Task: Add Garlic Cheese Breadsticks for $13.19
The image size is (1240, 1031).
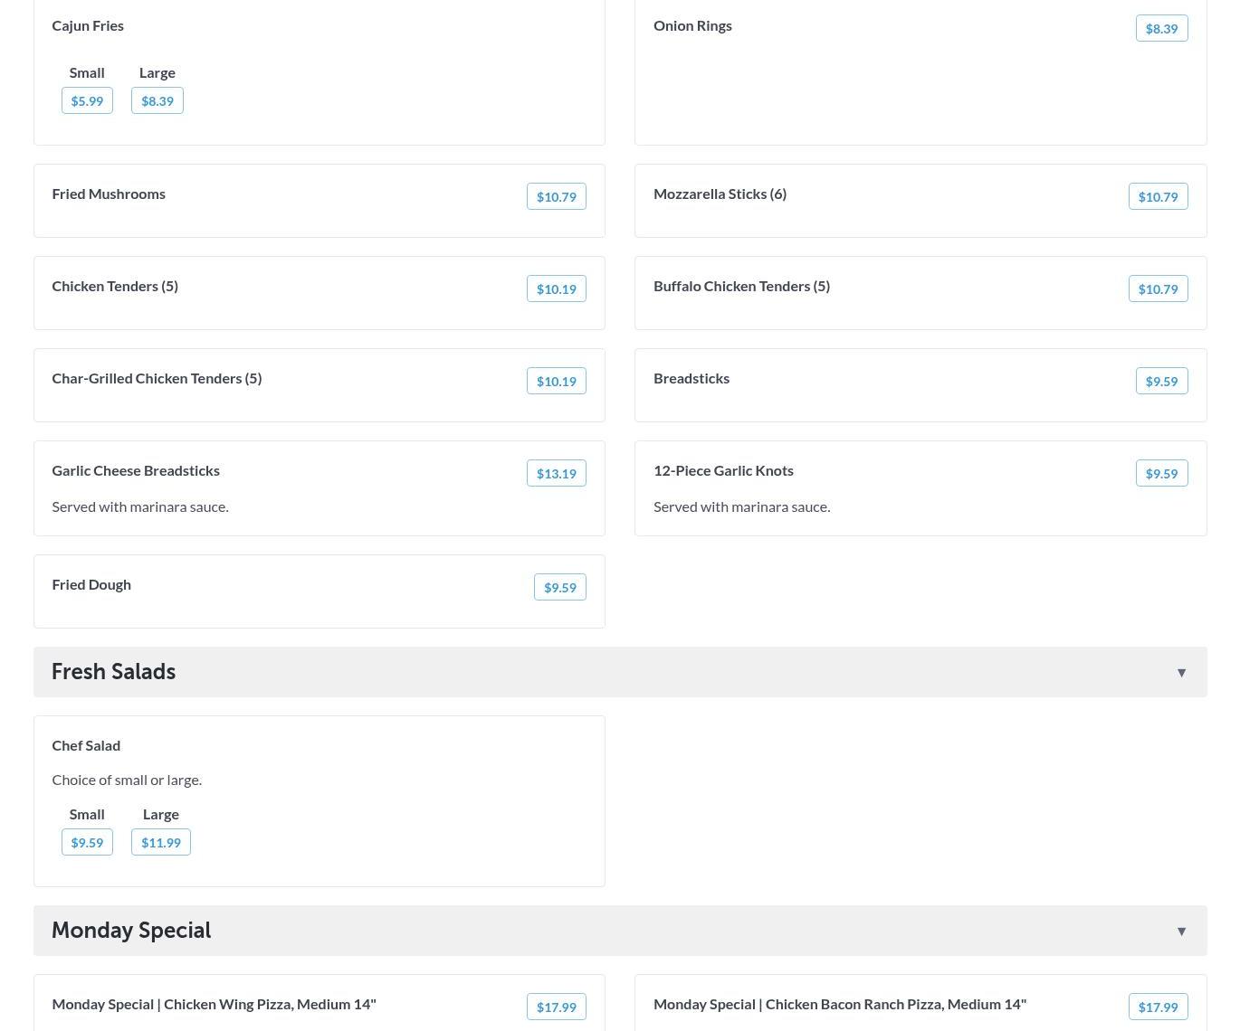Action: (x=556, y=473)
